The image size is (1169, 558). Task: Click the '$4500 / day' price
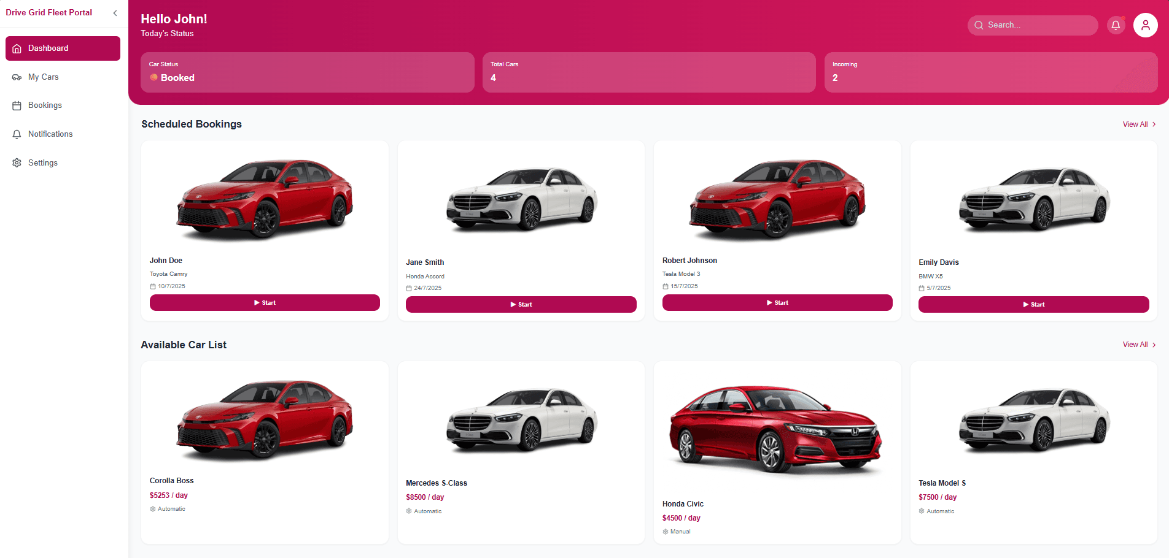682,518
